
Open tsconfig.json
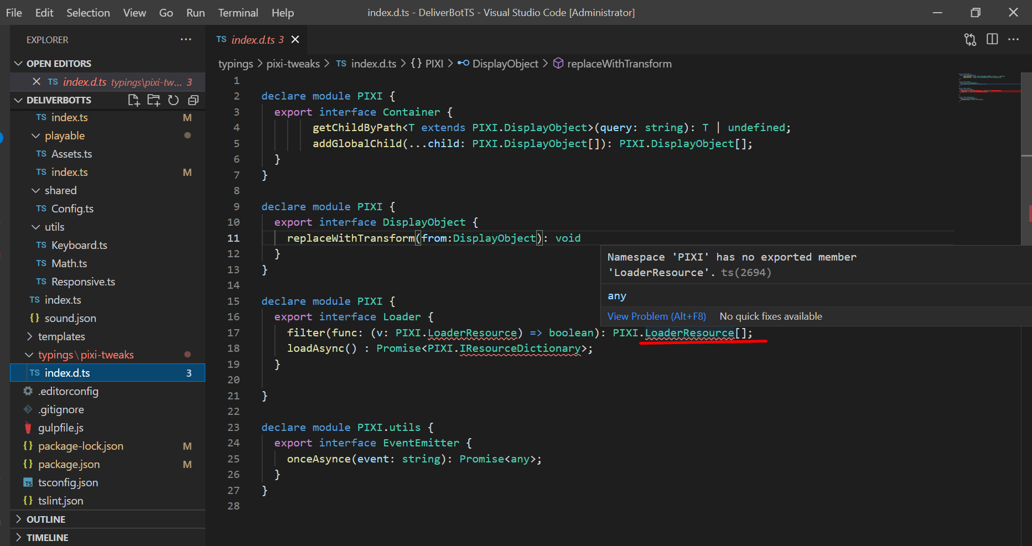click(x=68, y=482)
